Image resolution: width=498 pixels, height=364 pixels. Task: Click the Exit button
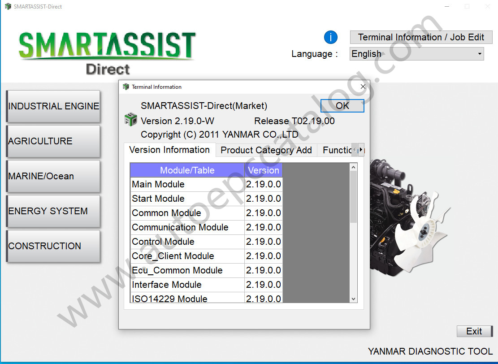pyautogui.click(x=475, y=331)
